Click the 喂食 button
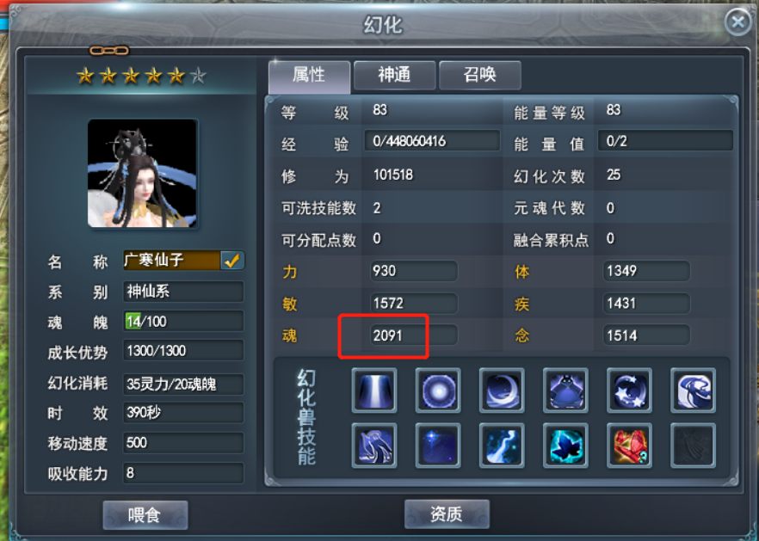 point(145,515)
